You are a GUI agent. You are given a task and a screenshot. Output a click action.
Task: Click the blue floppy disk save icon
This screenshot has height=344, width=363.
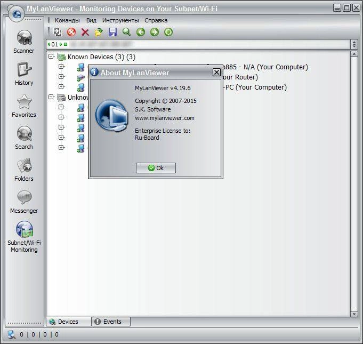click(113, 32)
